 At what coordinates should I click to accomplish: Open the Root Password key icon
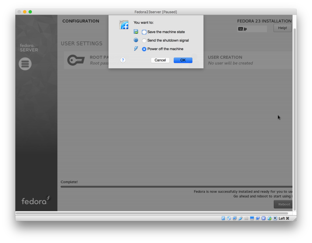76,60
